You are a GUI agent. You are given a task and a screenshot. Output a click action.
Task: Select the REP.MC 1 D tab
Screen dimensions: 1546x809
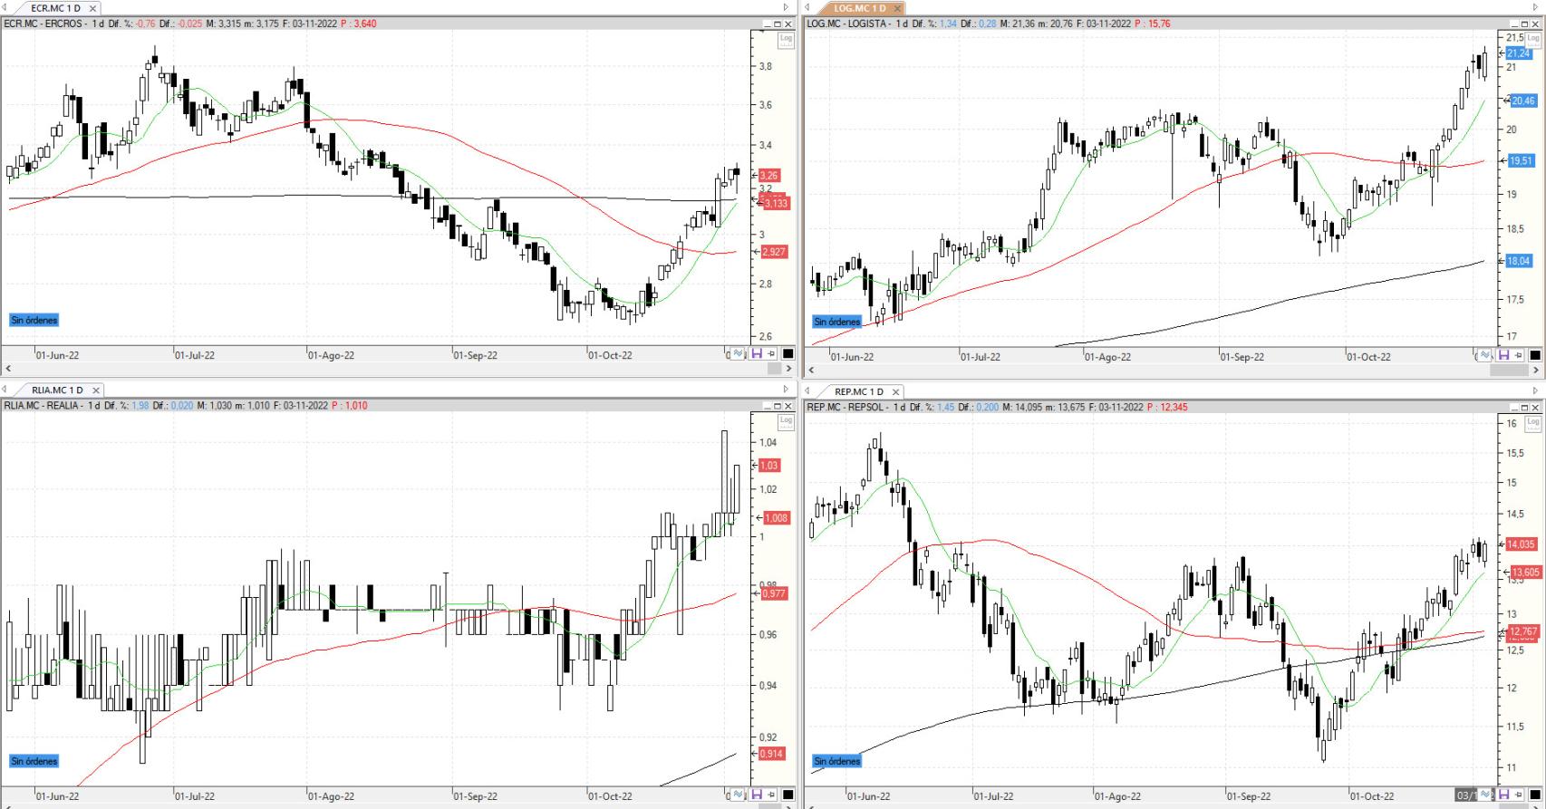858,391
